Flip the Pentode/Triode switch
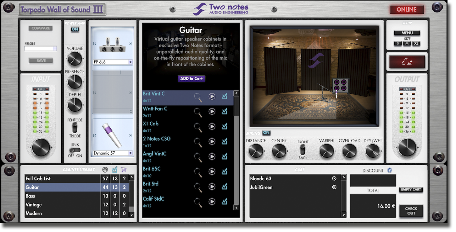This screenshot has width=456, height=232. pyautogui.click(x=75, y=127)
